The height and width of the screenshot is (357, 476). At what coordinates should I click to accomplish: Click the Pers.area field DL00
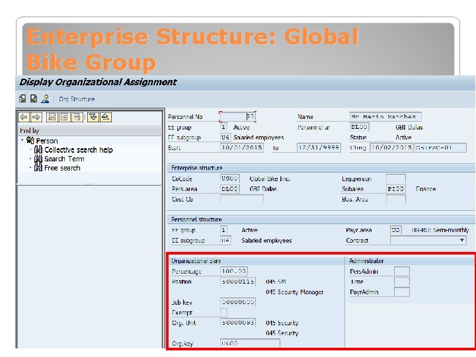pos(230,189)
